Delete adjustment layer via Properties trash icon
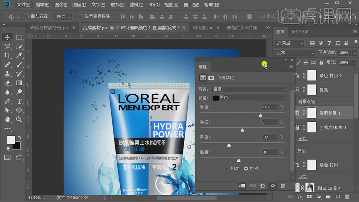 [x=283, y=186]
